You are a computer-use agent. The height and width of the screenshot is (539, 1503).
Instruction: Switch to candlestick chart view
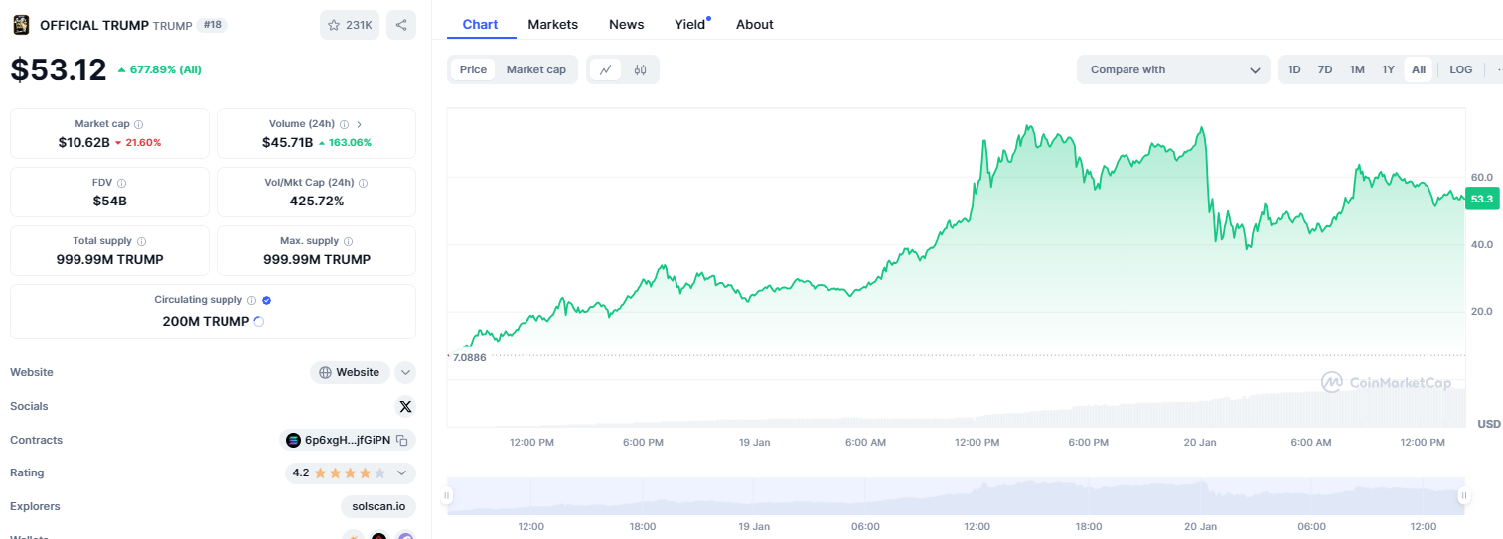640,69
